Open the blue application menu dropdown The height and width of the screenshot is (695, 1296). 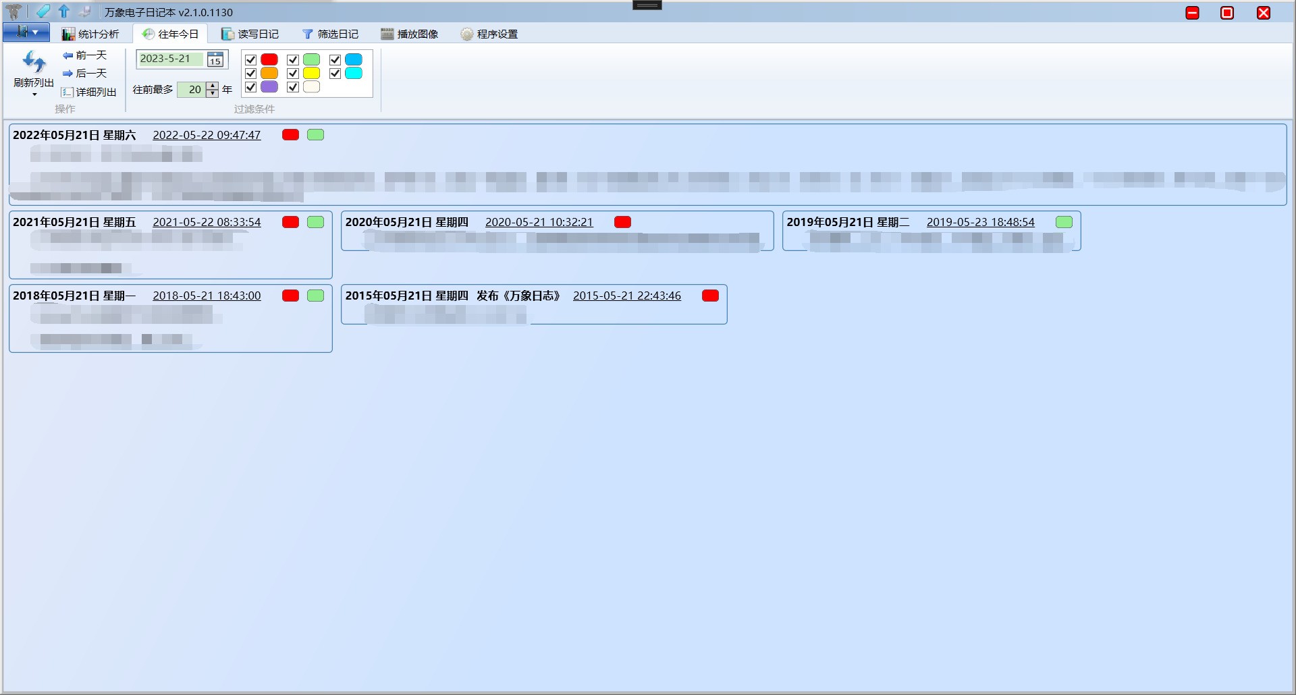[x=26, y=32]
